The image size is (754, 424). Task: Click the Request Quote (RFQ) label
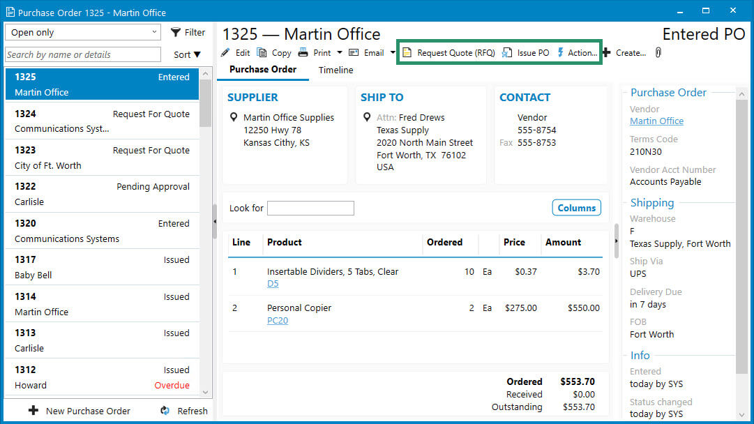pyautogui.click(x=456, y=53)
